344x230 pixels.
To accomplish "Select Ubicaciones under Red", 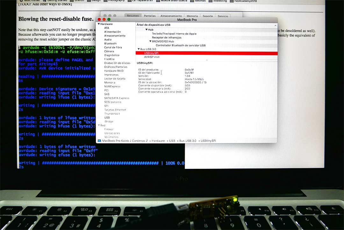I will point(112,133).
